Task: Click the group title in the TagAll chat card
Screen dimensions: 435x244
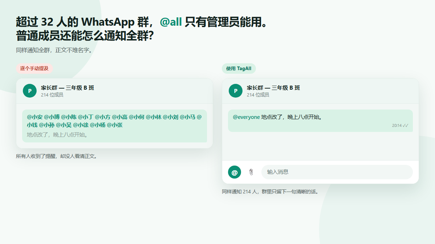Action: point(273,88)
